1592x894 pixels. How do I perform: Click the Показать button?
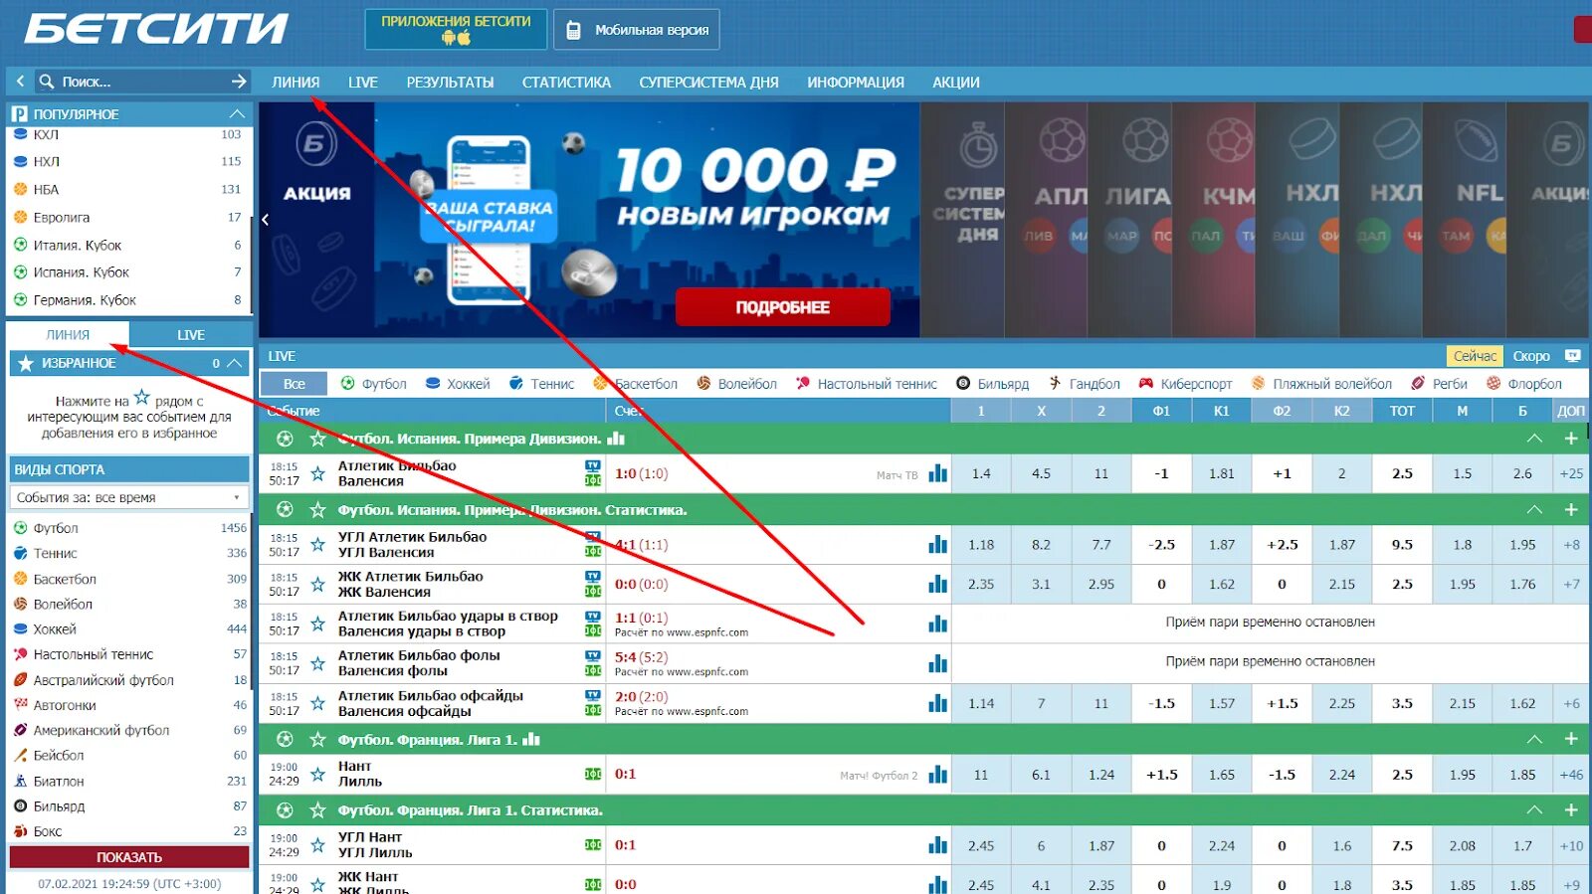[x=129, y=857]
